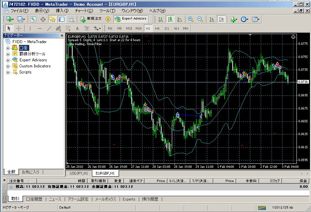Open the profiles dropdown
Viewport: 311px width, 212px height.
pyautogui.click(x=21, y=19)
